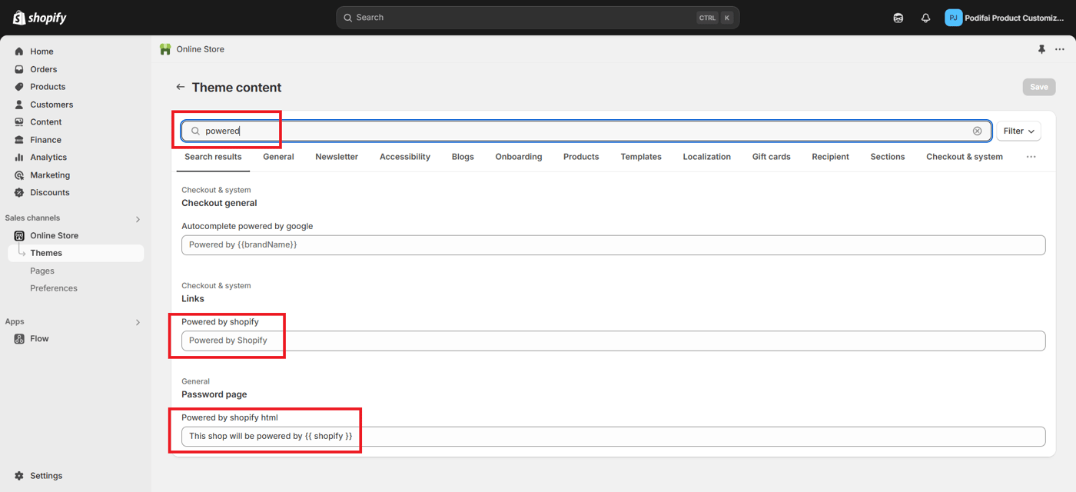Click the Finance bank icon in sidebar
This screenshot has height=492, width=1076.
point(19,140)
